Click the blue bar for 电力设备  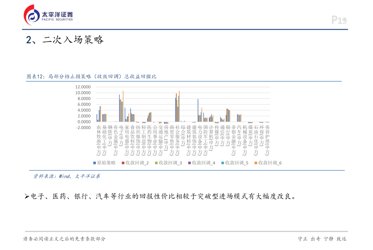click(x=198, y=110)
